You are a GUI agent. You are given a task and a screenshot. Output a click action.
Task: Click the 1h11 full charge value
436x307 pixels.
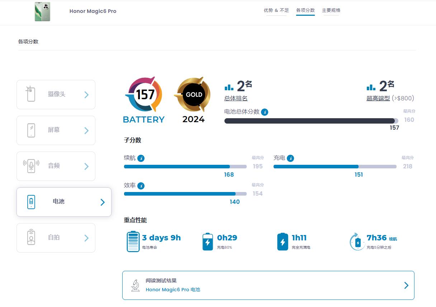pyautogui.click(x=299, y=238)
